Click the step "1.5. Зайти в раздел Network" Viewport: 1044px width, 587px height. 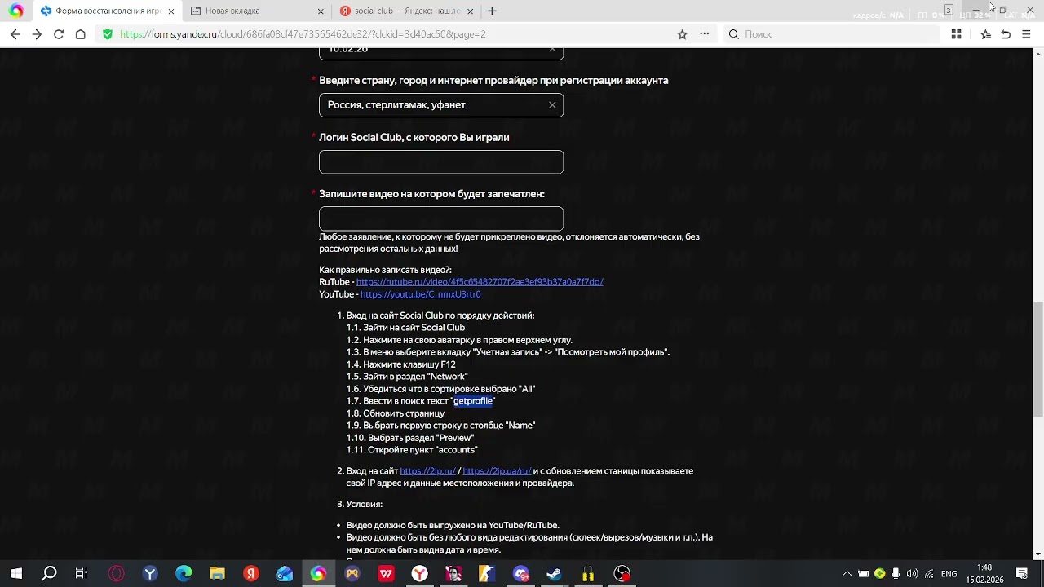click(407, 377)
